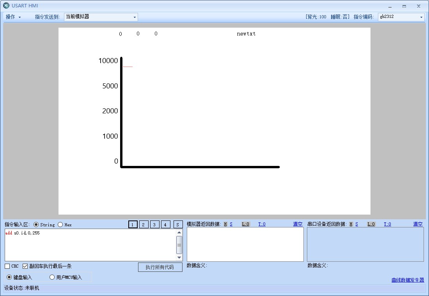Open the 操作 menu
This screenshot has width=429, height=296.
click(x=13, y=17)
